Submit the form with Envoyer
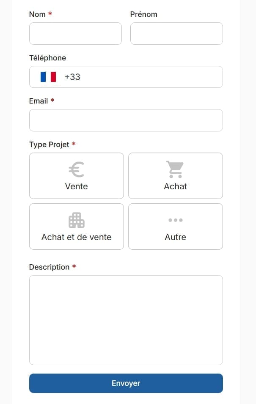This screenshot has height=404, width=256. (126, 383)
